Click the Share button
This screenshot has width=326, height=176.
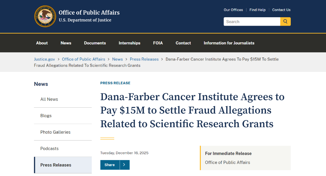(x=110, y=165)
